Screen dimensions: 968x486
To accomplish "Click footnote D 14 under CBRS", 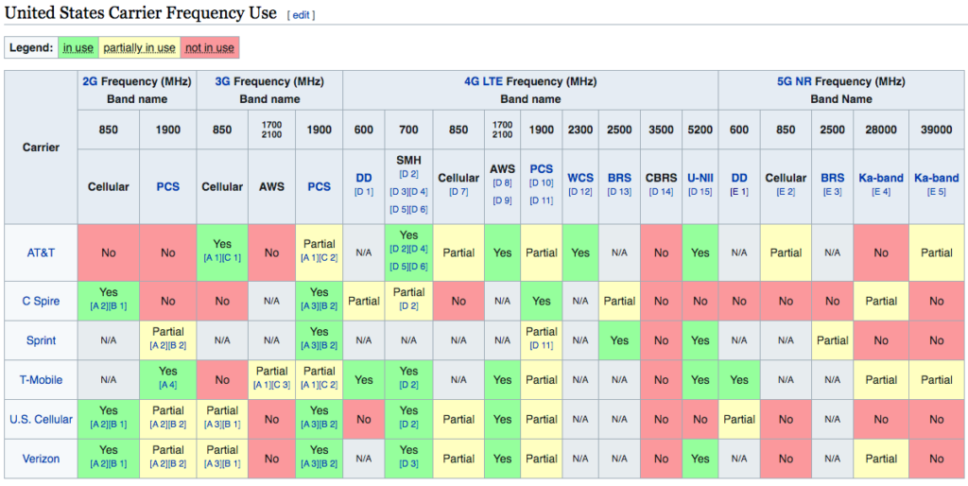I will pos(661,191).
